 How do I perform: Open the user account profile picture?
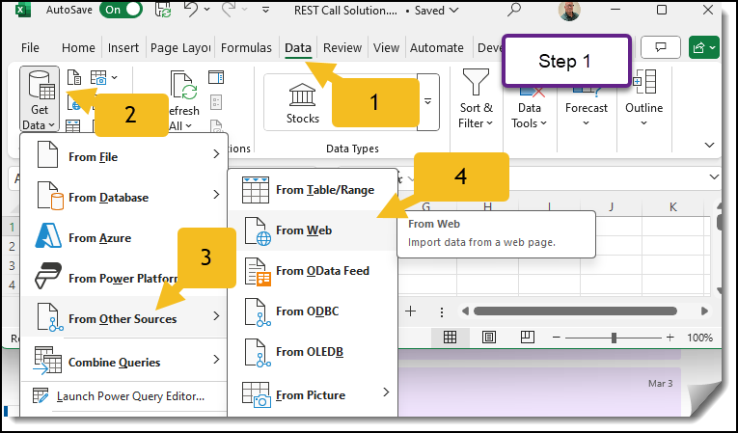point(569,11)
